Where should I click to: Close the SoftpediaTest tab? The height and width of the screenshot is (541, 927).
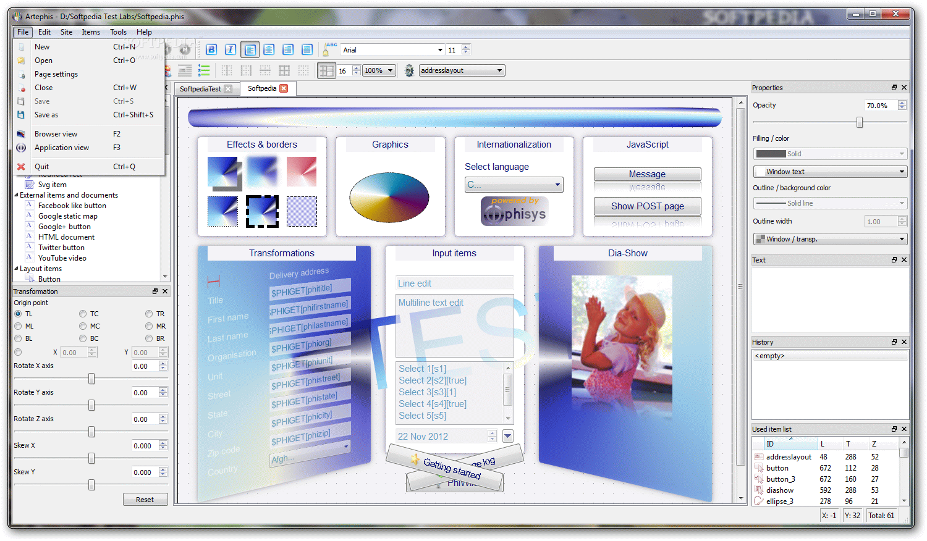[x=228, y=89]
